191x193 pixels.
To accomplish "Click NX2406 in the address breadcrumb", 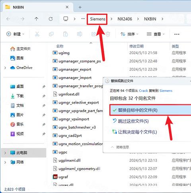I will [125, 19].
